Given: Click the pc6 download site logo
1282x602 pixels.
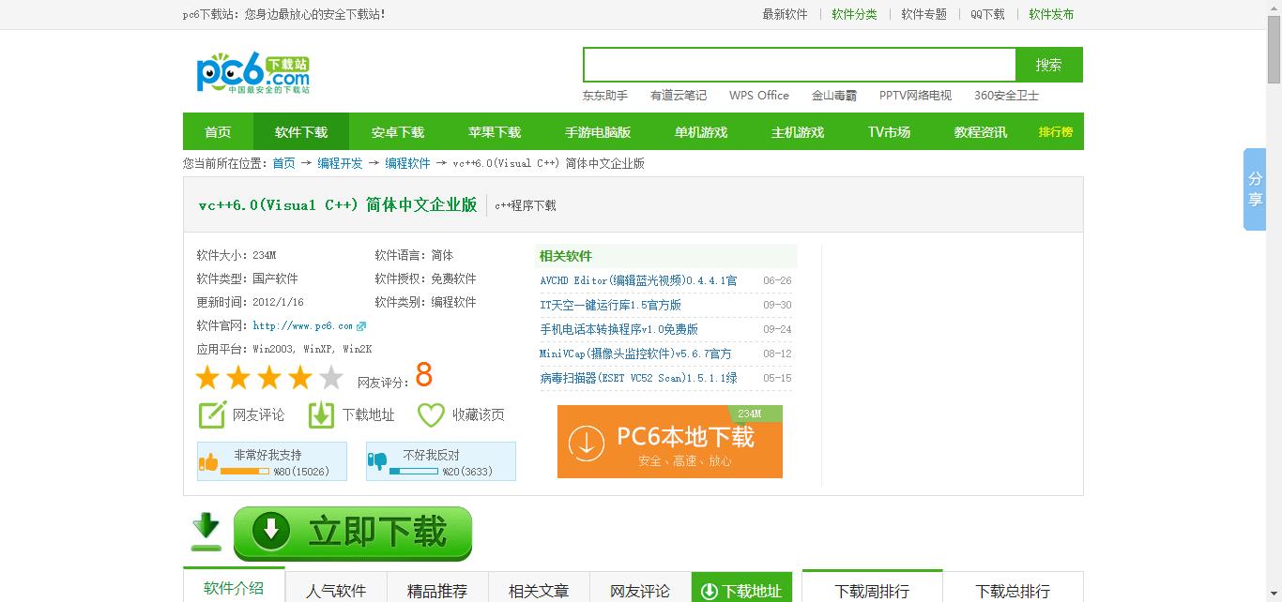Looking at the screenshot, I should pos(252,74).
